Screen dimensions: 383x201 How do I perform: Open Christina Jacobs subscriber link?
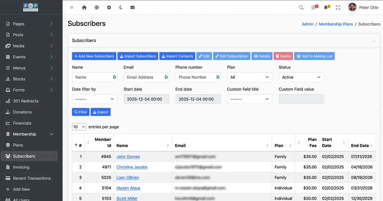pos(132,167)
